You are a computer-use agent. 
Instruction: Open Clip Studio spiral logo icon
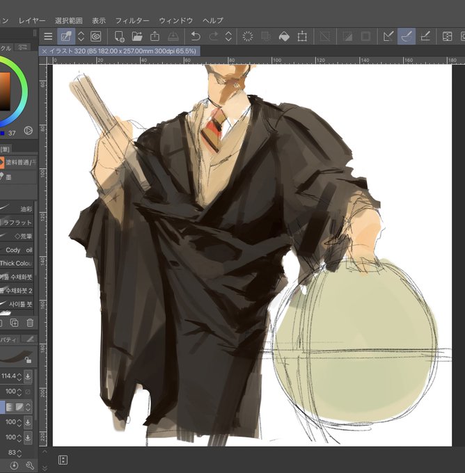(x=96, y=36)
